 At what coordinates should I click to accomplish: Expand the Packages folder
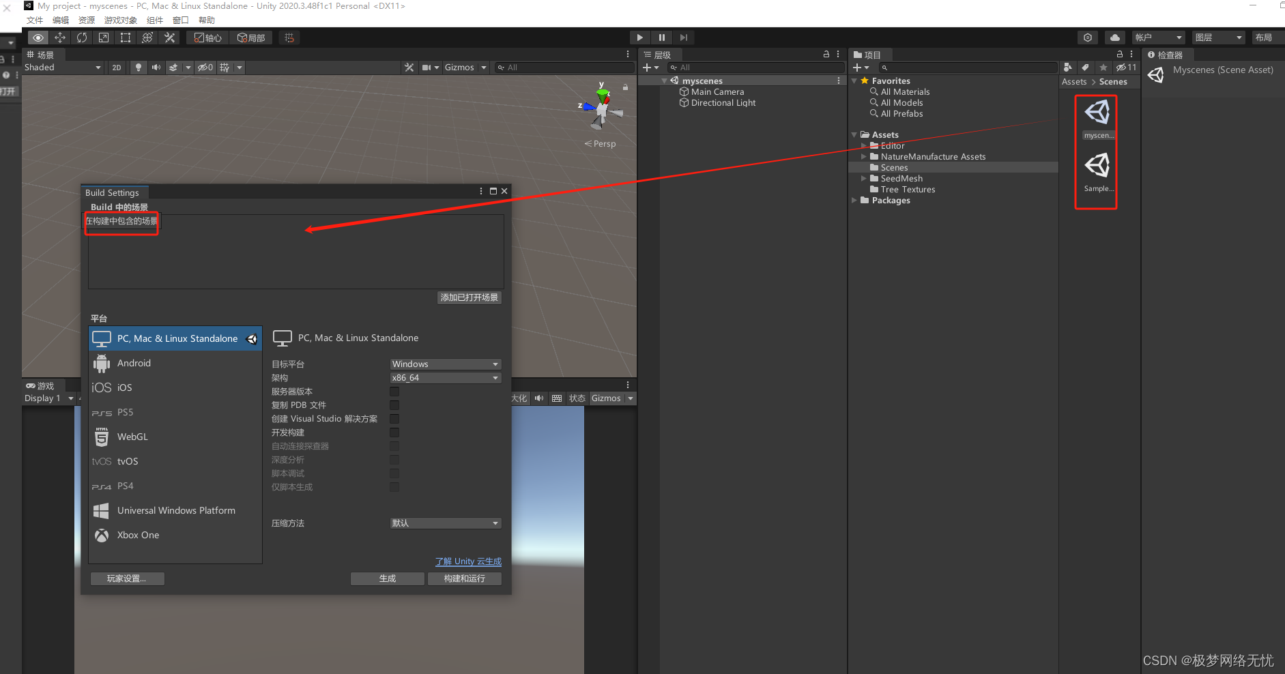click(854, 201)
